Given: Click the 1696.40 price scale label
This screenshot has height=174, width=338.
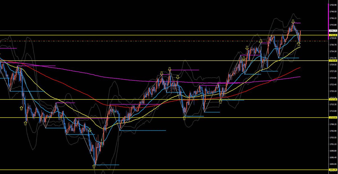Looking at the screenshot, I should 333,158.
